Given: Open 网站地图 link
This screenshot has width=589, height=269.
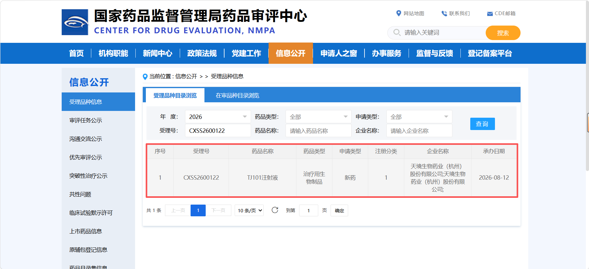Looking at the screenshot, I should 414,14.
